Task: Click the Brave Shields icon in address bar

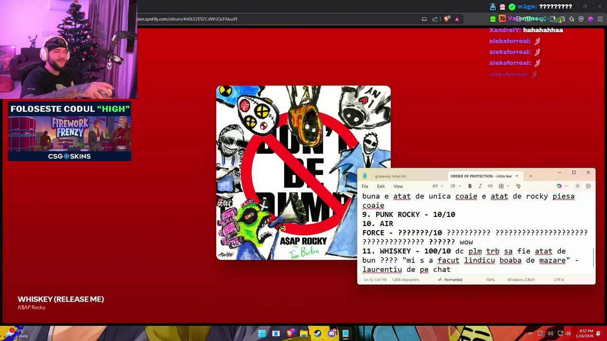Action: tap(447, 19)
